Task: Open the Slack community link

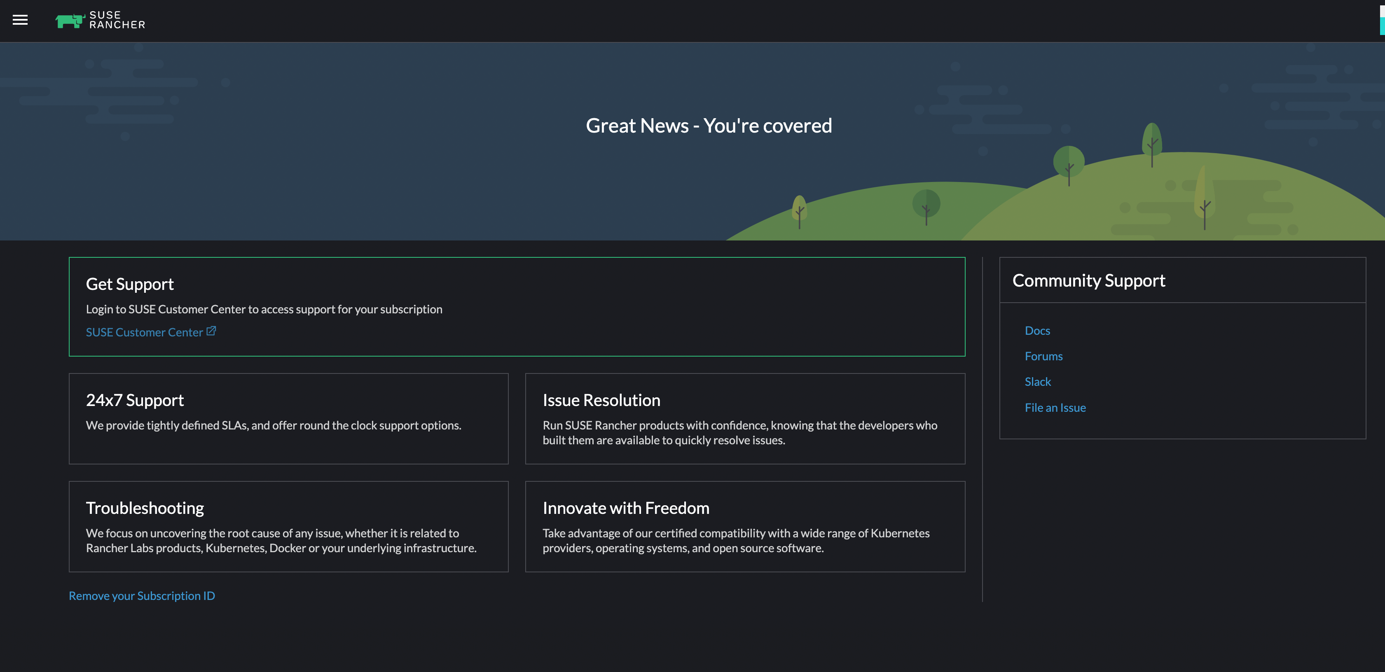Action: tap(1037, 382)
